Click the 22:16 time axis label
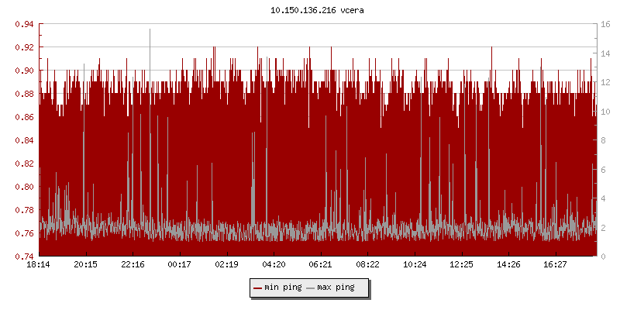This screenshot has width=620, height=310. [133, 264]
